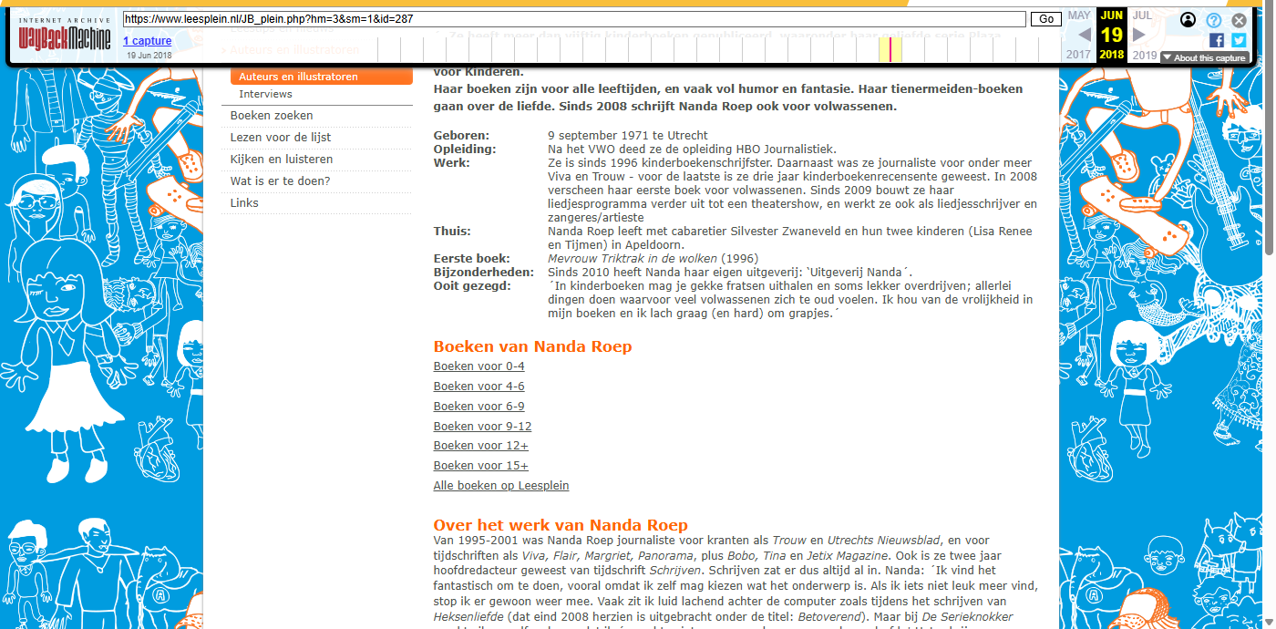Open the Wayback help icon
This screenshot has height=629, width=1276.
1213,20
